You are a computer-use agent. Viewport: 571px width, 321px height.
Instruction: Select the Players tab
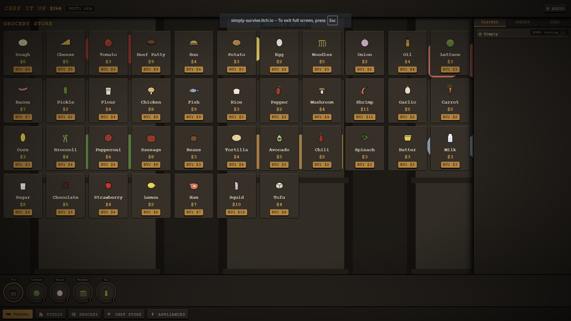[490, 22]
